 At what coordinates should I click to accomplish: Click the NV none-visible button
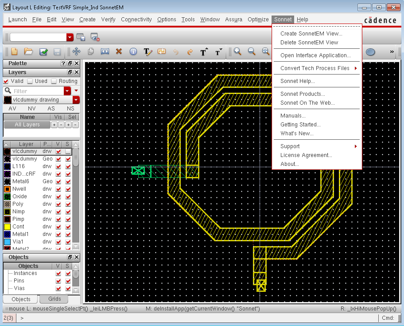coord(32,109)
